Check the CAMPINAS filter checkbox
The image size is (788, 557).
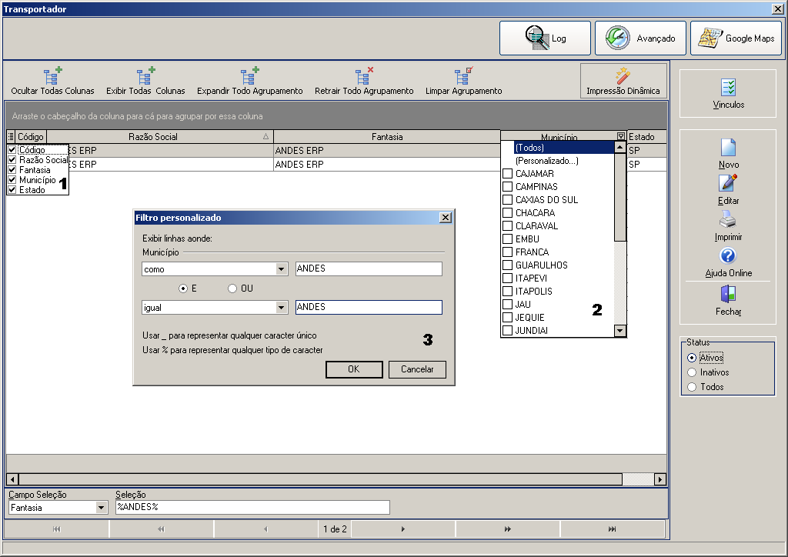pos(508,187)
